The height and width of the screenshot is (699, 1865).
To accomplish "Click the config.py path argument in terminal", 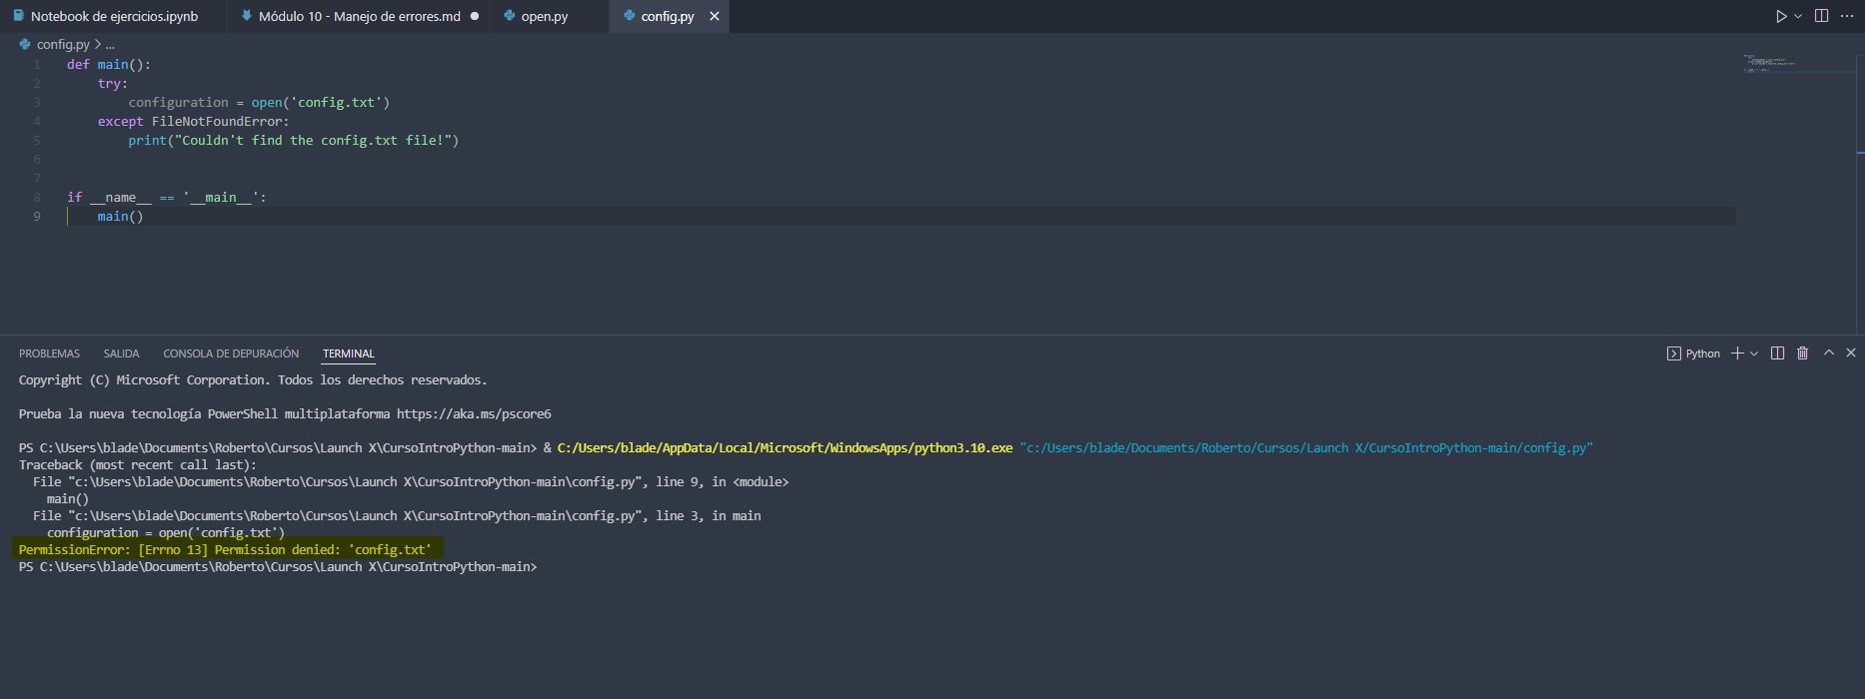I will [x=1306, y=448].
